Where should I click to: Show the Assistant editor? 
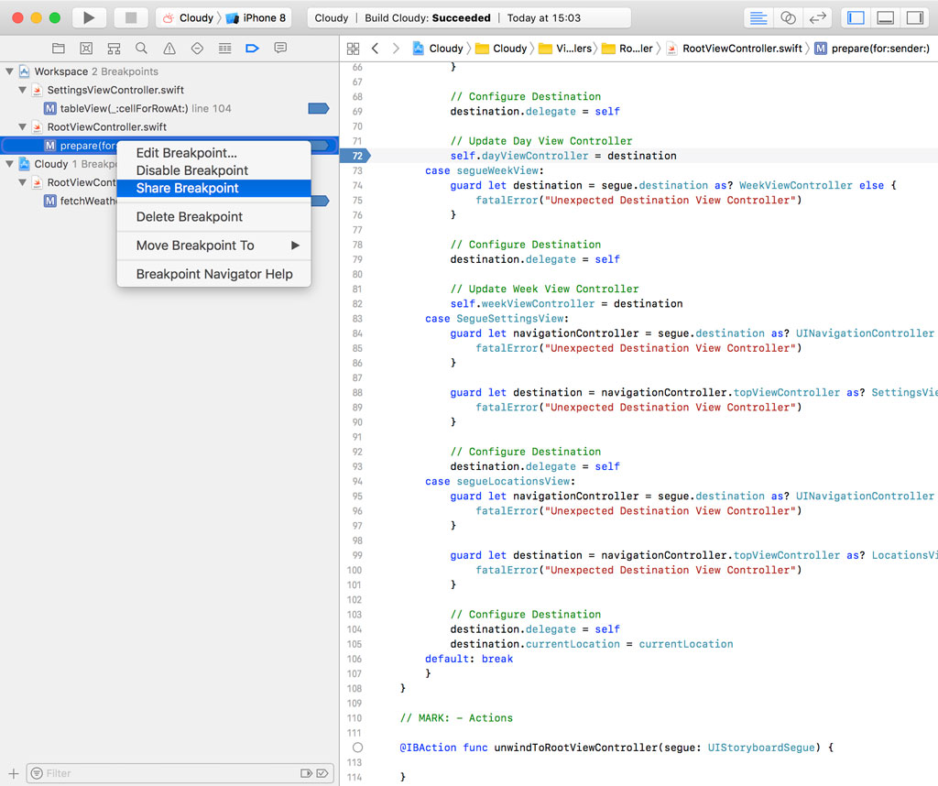788,17
